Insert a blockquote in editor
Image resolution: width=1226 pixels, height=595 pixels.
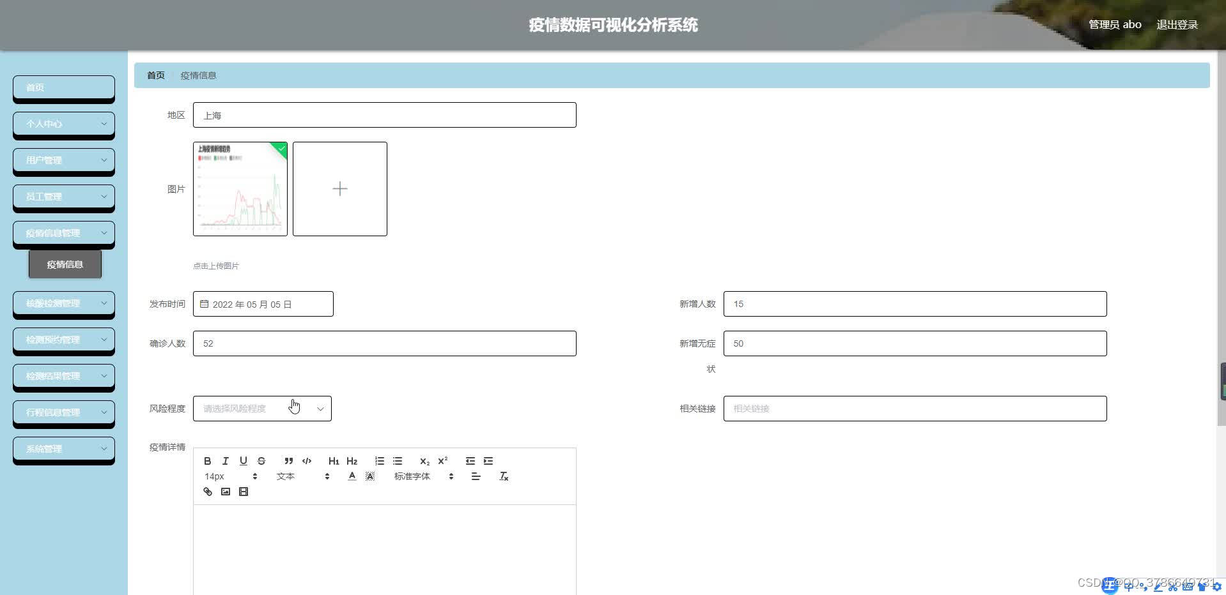(289, 461)
